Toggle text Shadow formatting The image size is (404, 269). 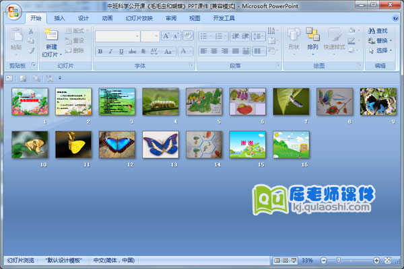pos(143,51)
